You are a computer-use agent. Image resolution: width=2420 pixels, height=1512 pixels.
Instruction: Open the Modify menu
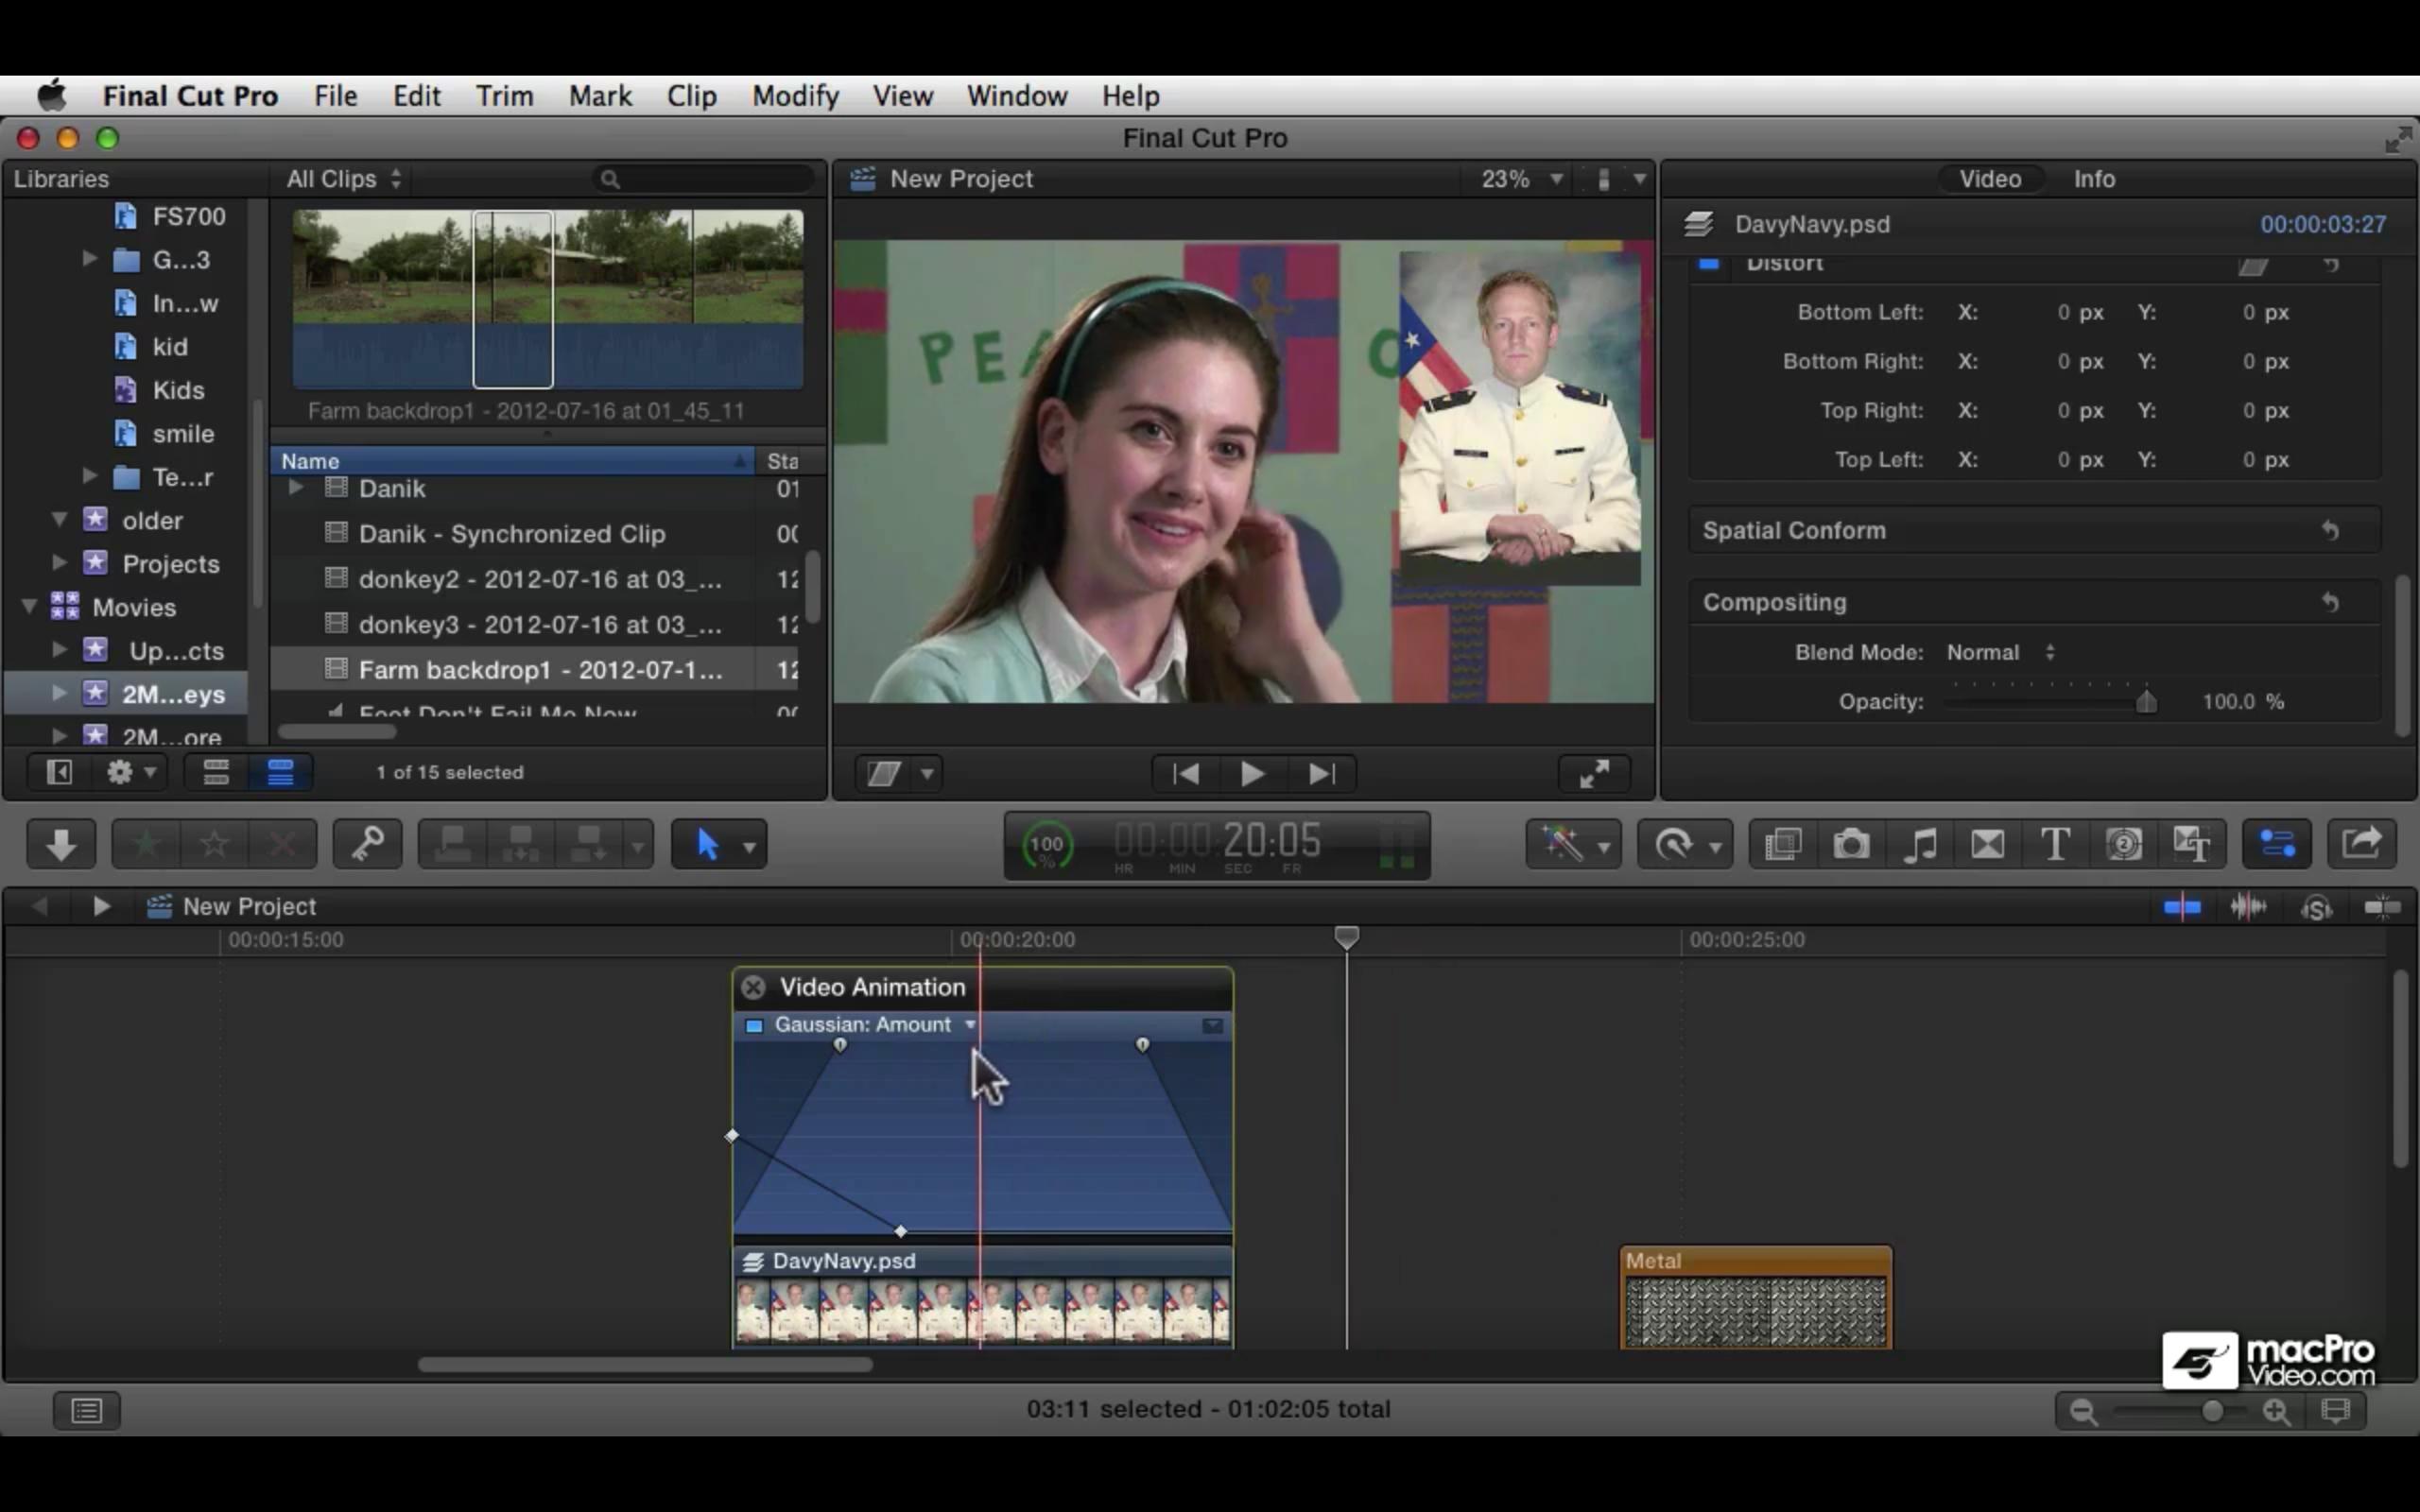click(x=795, y=96)
